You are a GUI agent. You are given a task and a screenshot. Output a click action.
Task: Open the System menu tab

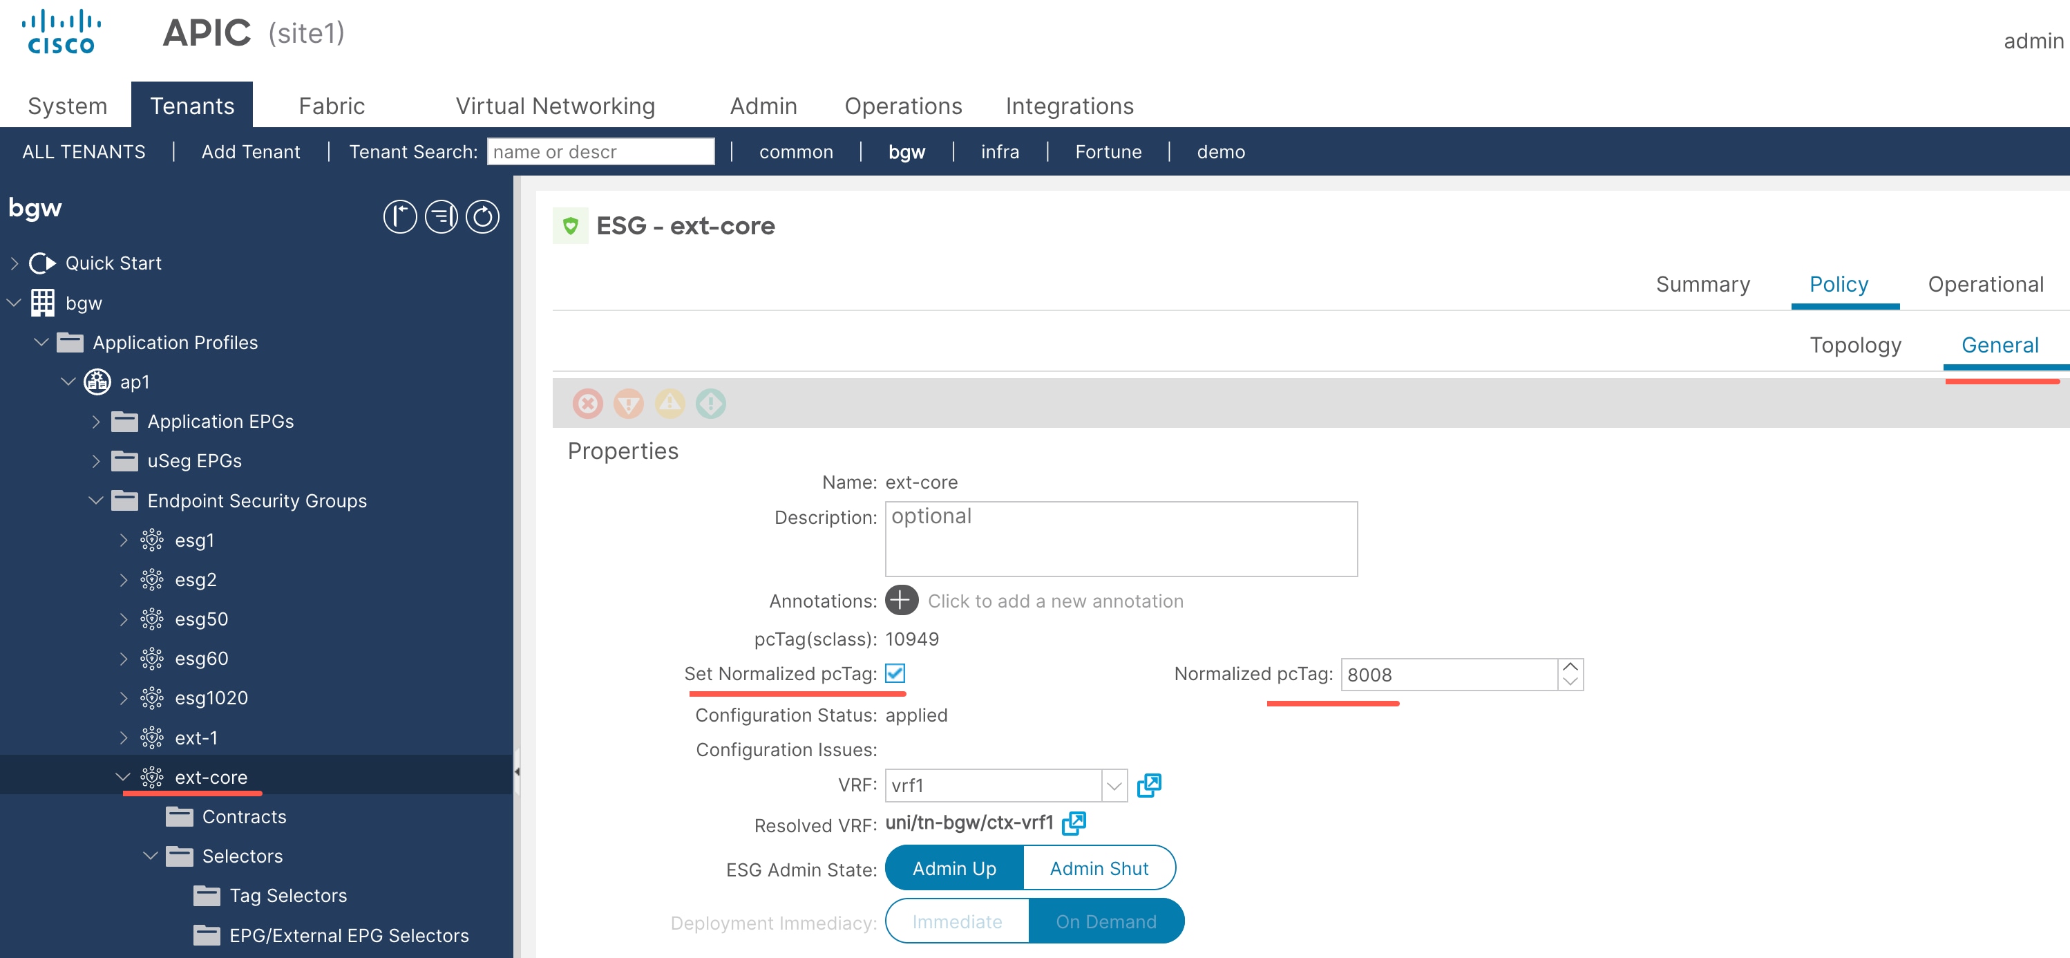[x=68, y=106]
